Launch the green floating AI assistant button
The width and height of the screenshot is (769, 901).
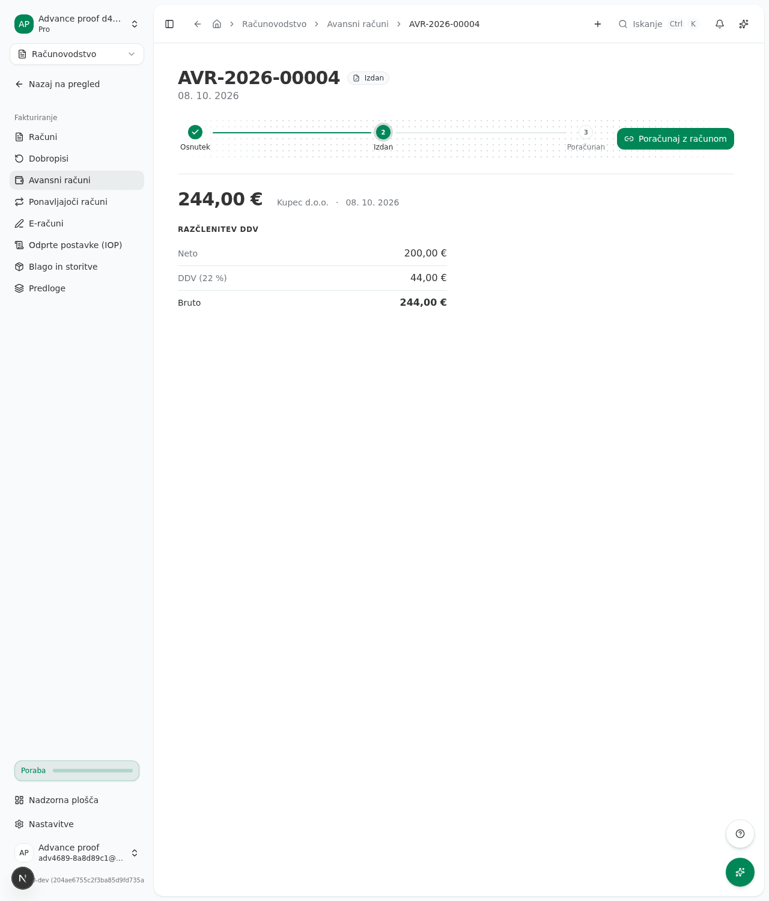tap(740, 872)
